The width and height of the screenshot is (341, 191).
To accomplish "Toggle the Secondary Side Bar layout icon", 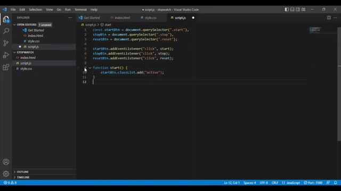I will 298,10.
